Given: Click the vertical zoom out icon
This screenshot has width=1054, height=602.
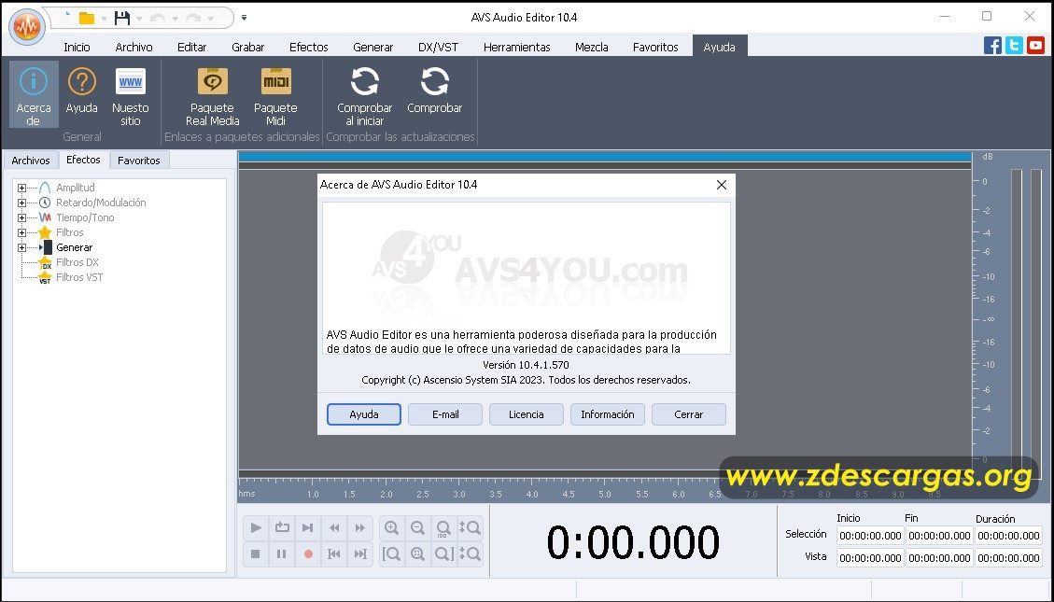Looking at the screenshot, I should pos(470,554).
